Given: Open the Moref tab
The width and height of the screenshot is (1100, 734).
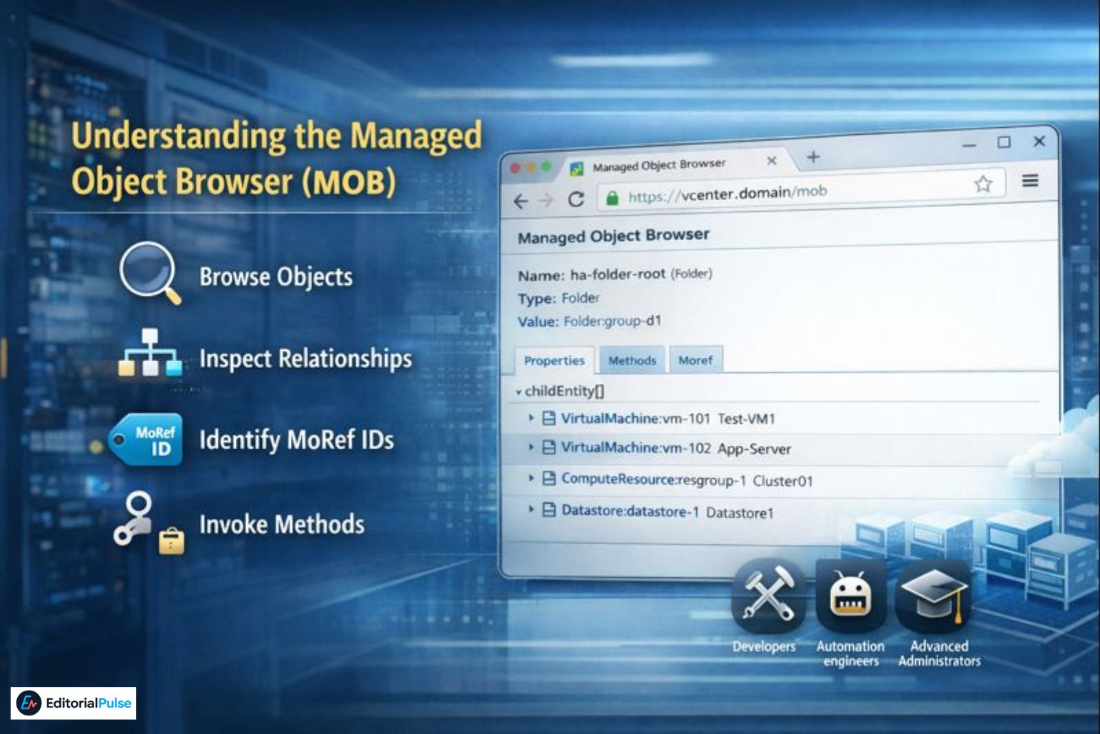Looking at the screenshot, I should click(x=696, y=358).
